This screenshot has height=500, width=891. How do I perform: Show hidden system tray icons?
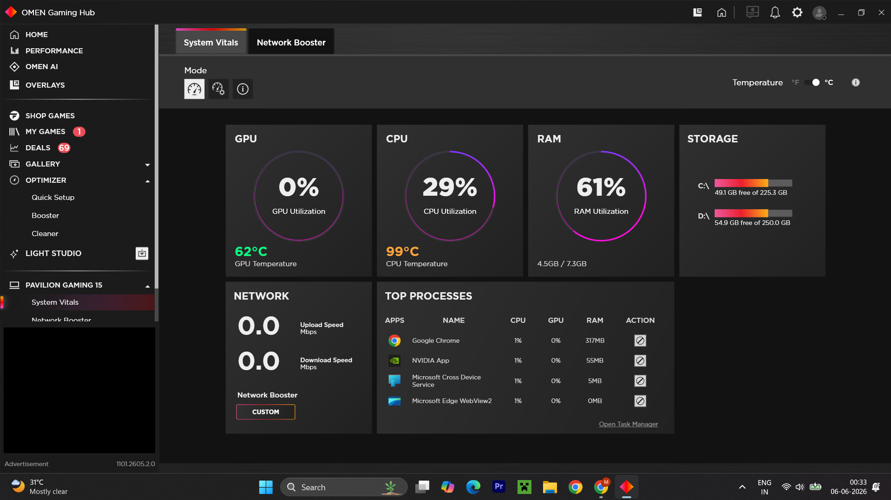742,487
